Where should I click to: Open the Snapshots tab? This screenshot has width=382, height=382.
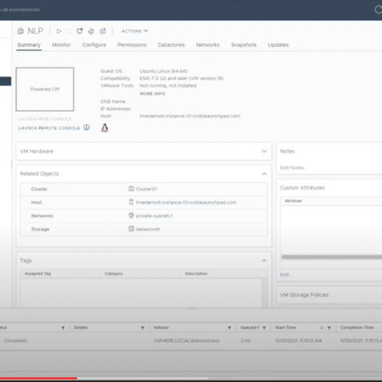point(244,45)
